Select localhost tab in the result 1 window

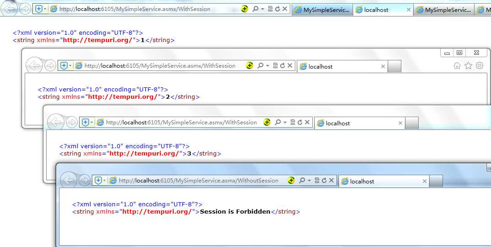tap(383, 10)
